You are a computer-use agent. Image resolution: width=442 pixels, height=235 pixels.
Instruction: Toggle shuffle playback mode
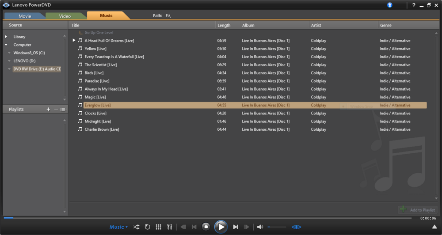(x=136, y=227)
